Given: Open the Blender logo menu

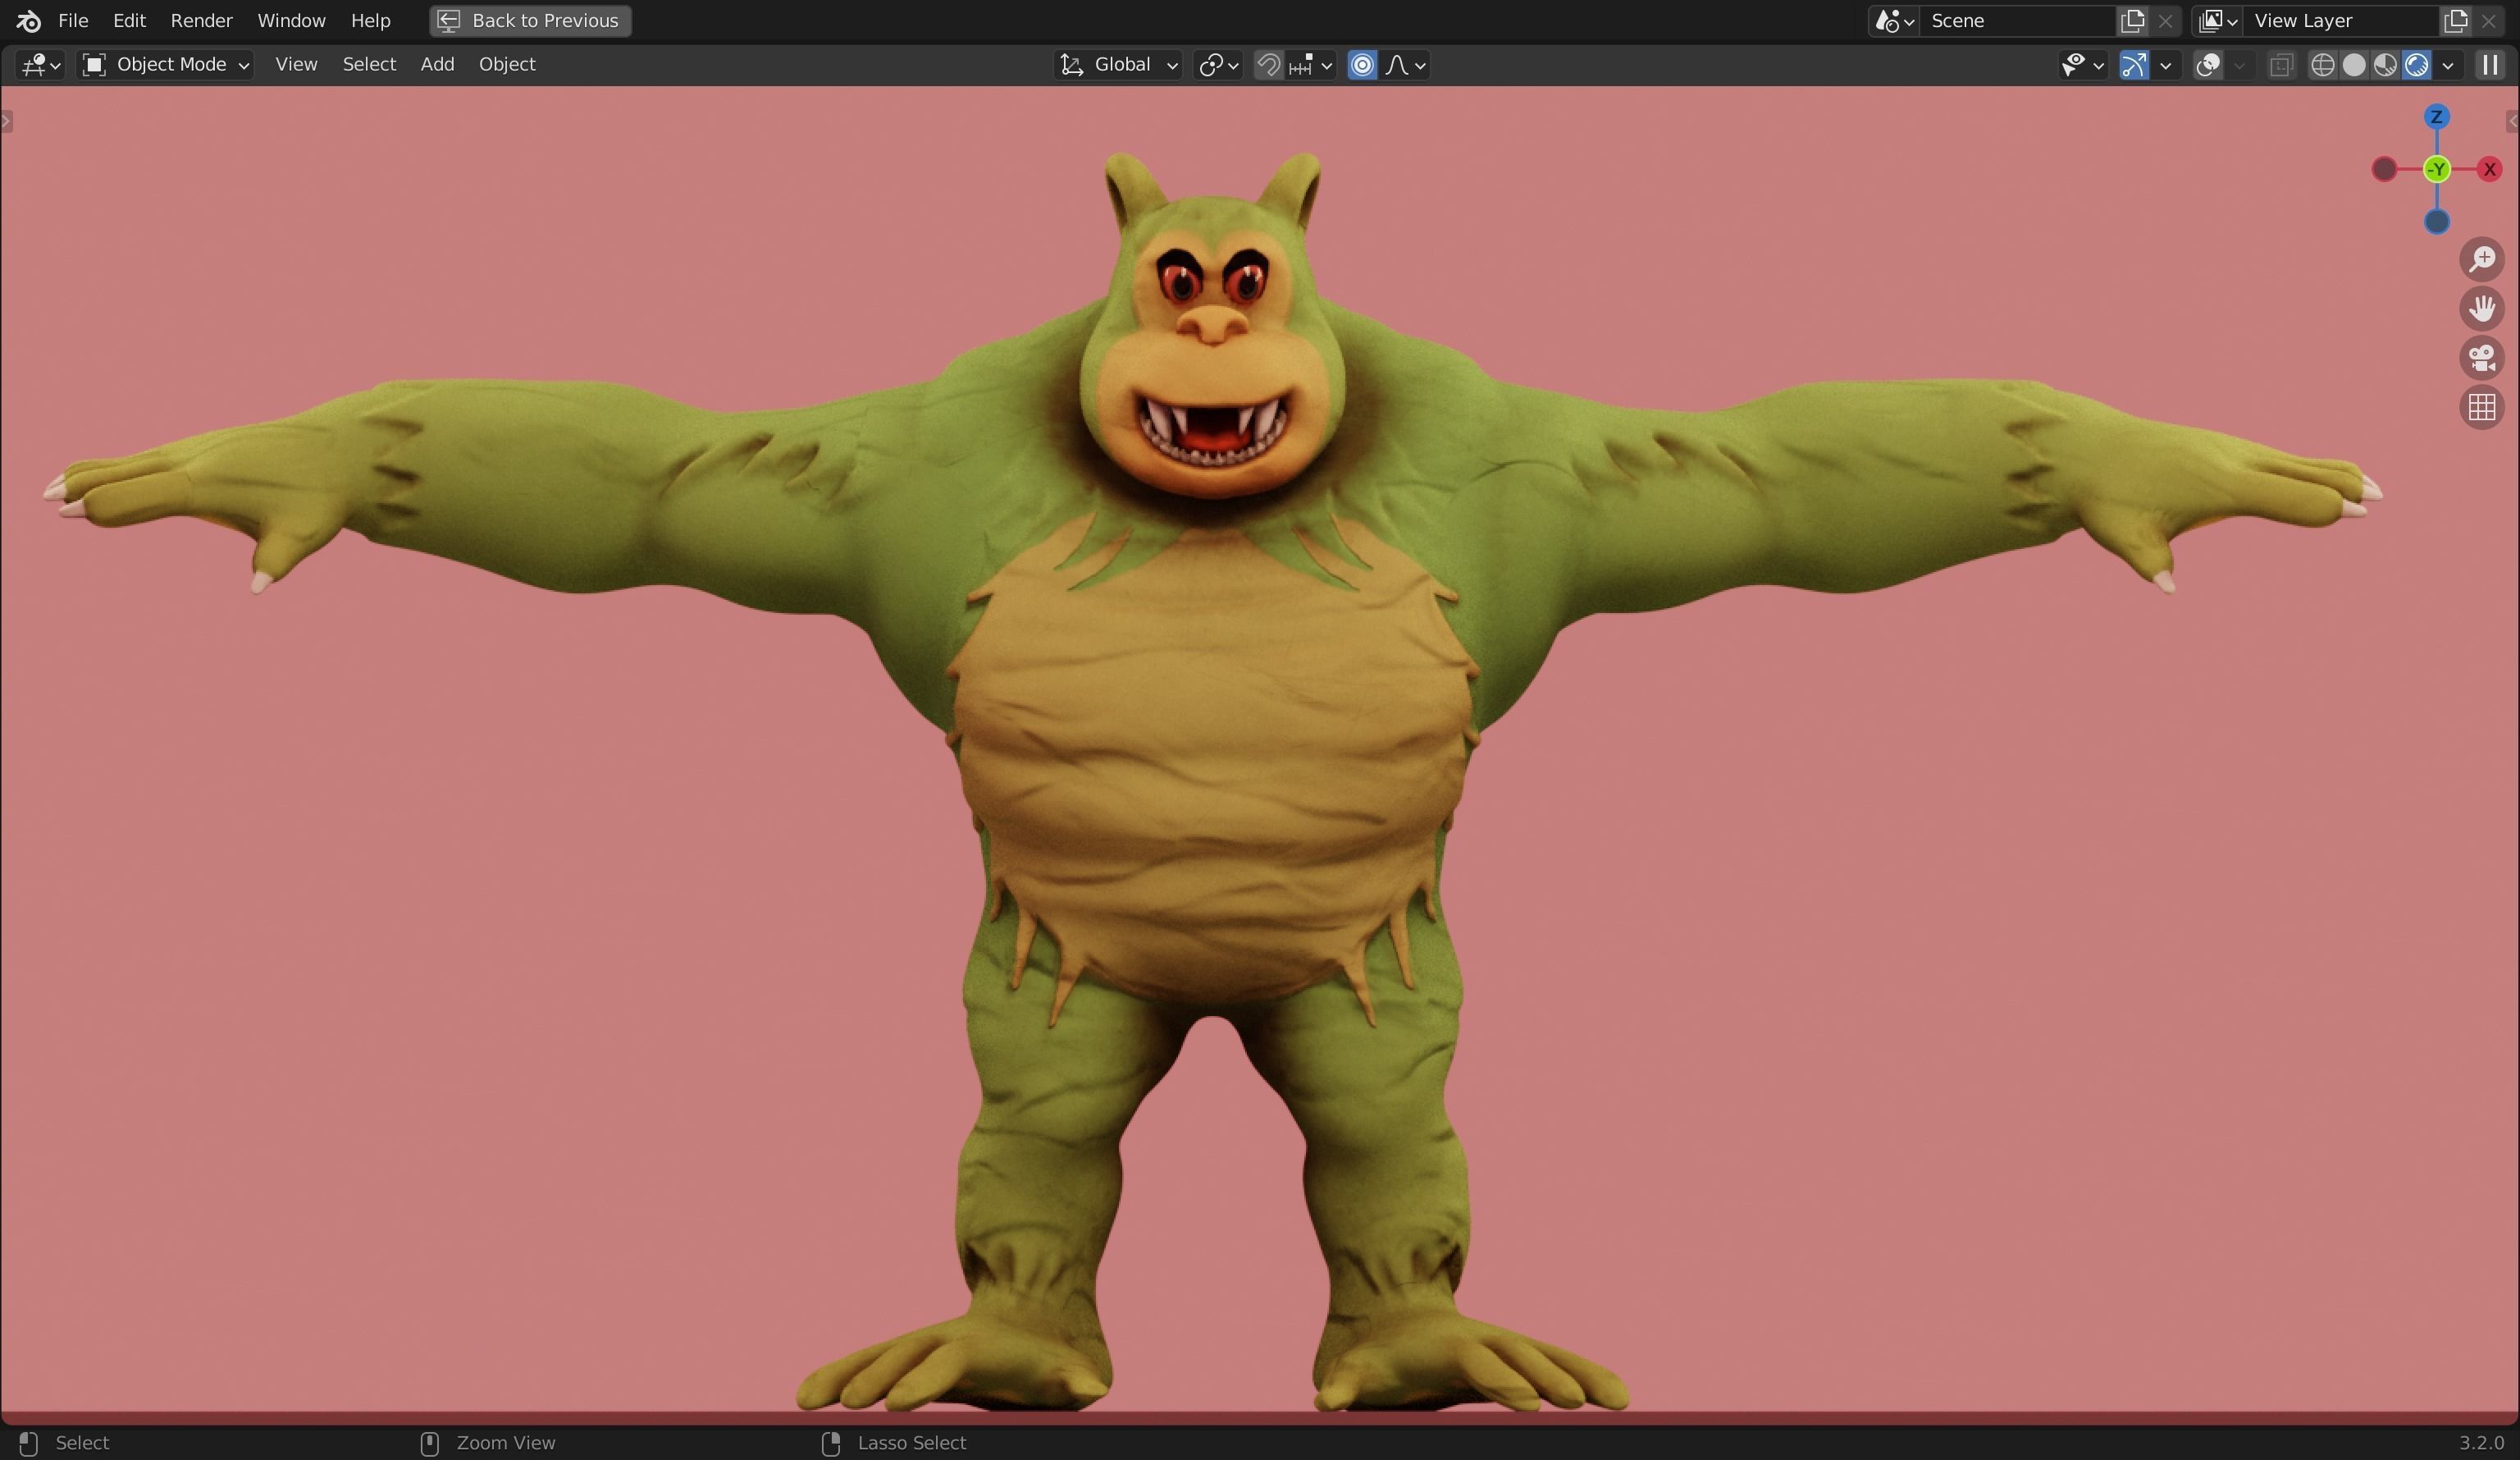Looking at the screenshot, I should [28, 21].
